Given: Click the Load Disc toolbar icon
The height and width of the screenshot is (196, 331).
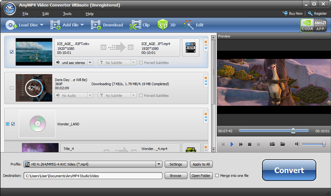Looking at the screenshot, I should point(11,25).
